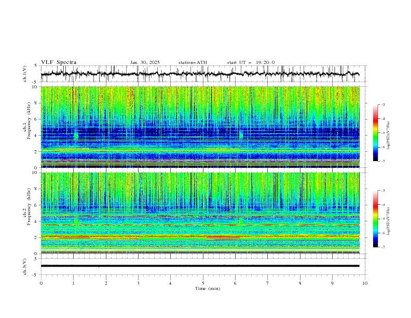Click the time-axis tick label '7'
Viewport: 411px width, 318px height.
pos(268,283)
